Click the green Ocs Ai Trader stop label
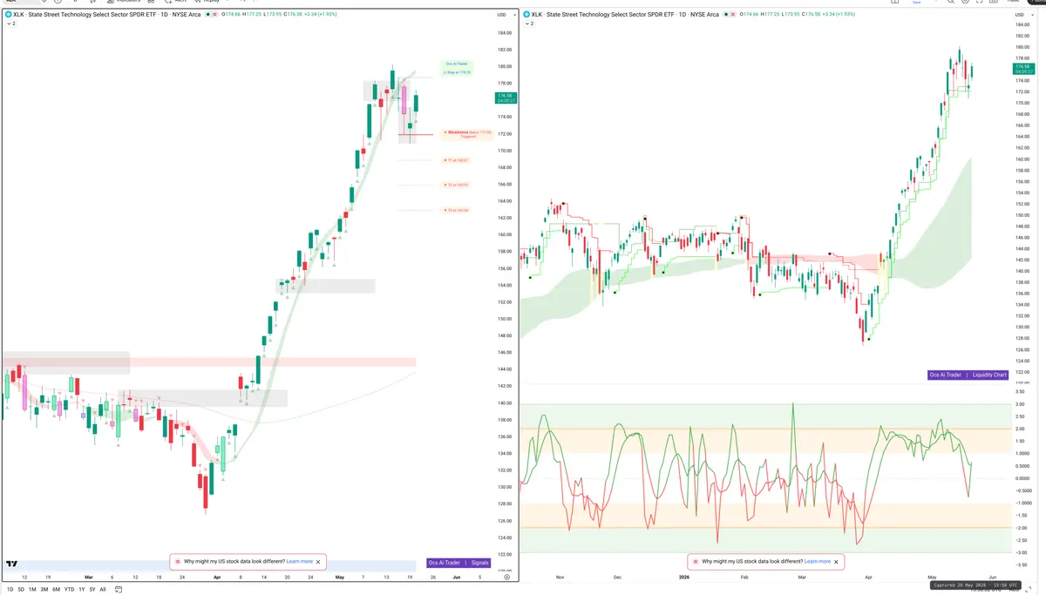The image size is (1046, 595). [x=458, y=67]
